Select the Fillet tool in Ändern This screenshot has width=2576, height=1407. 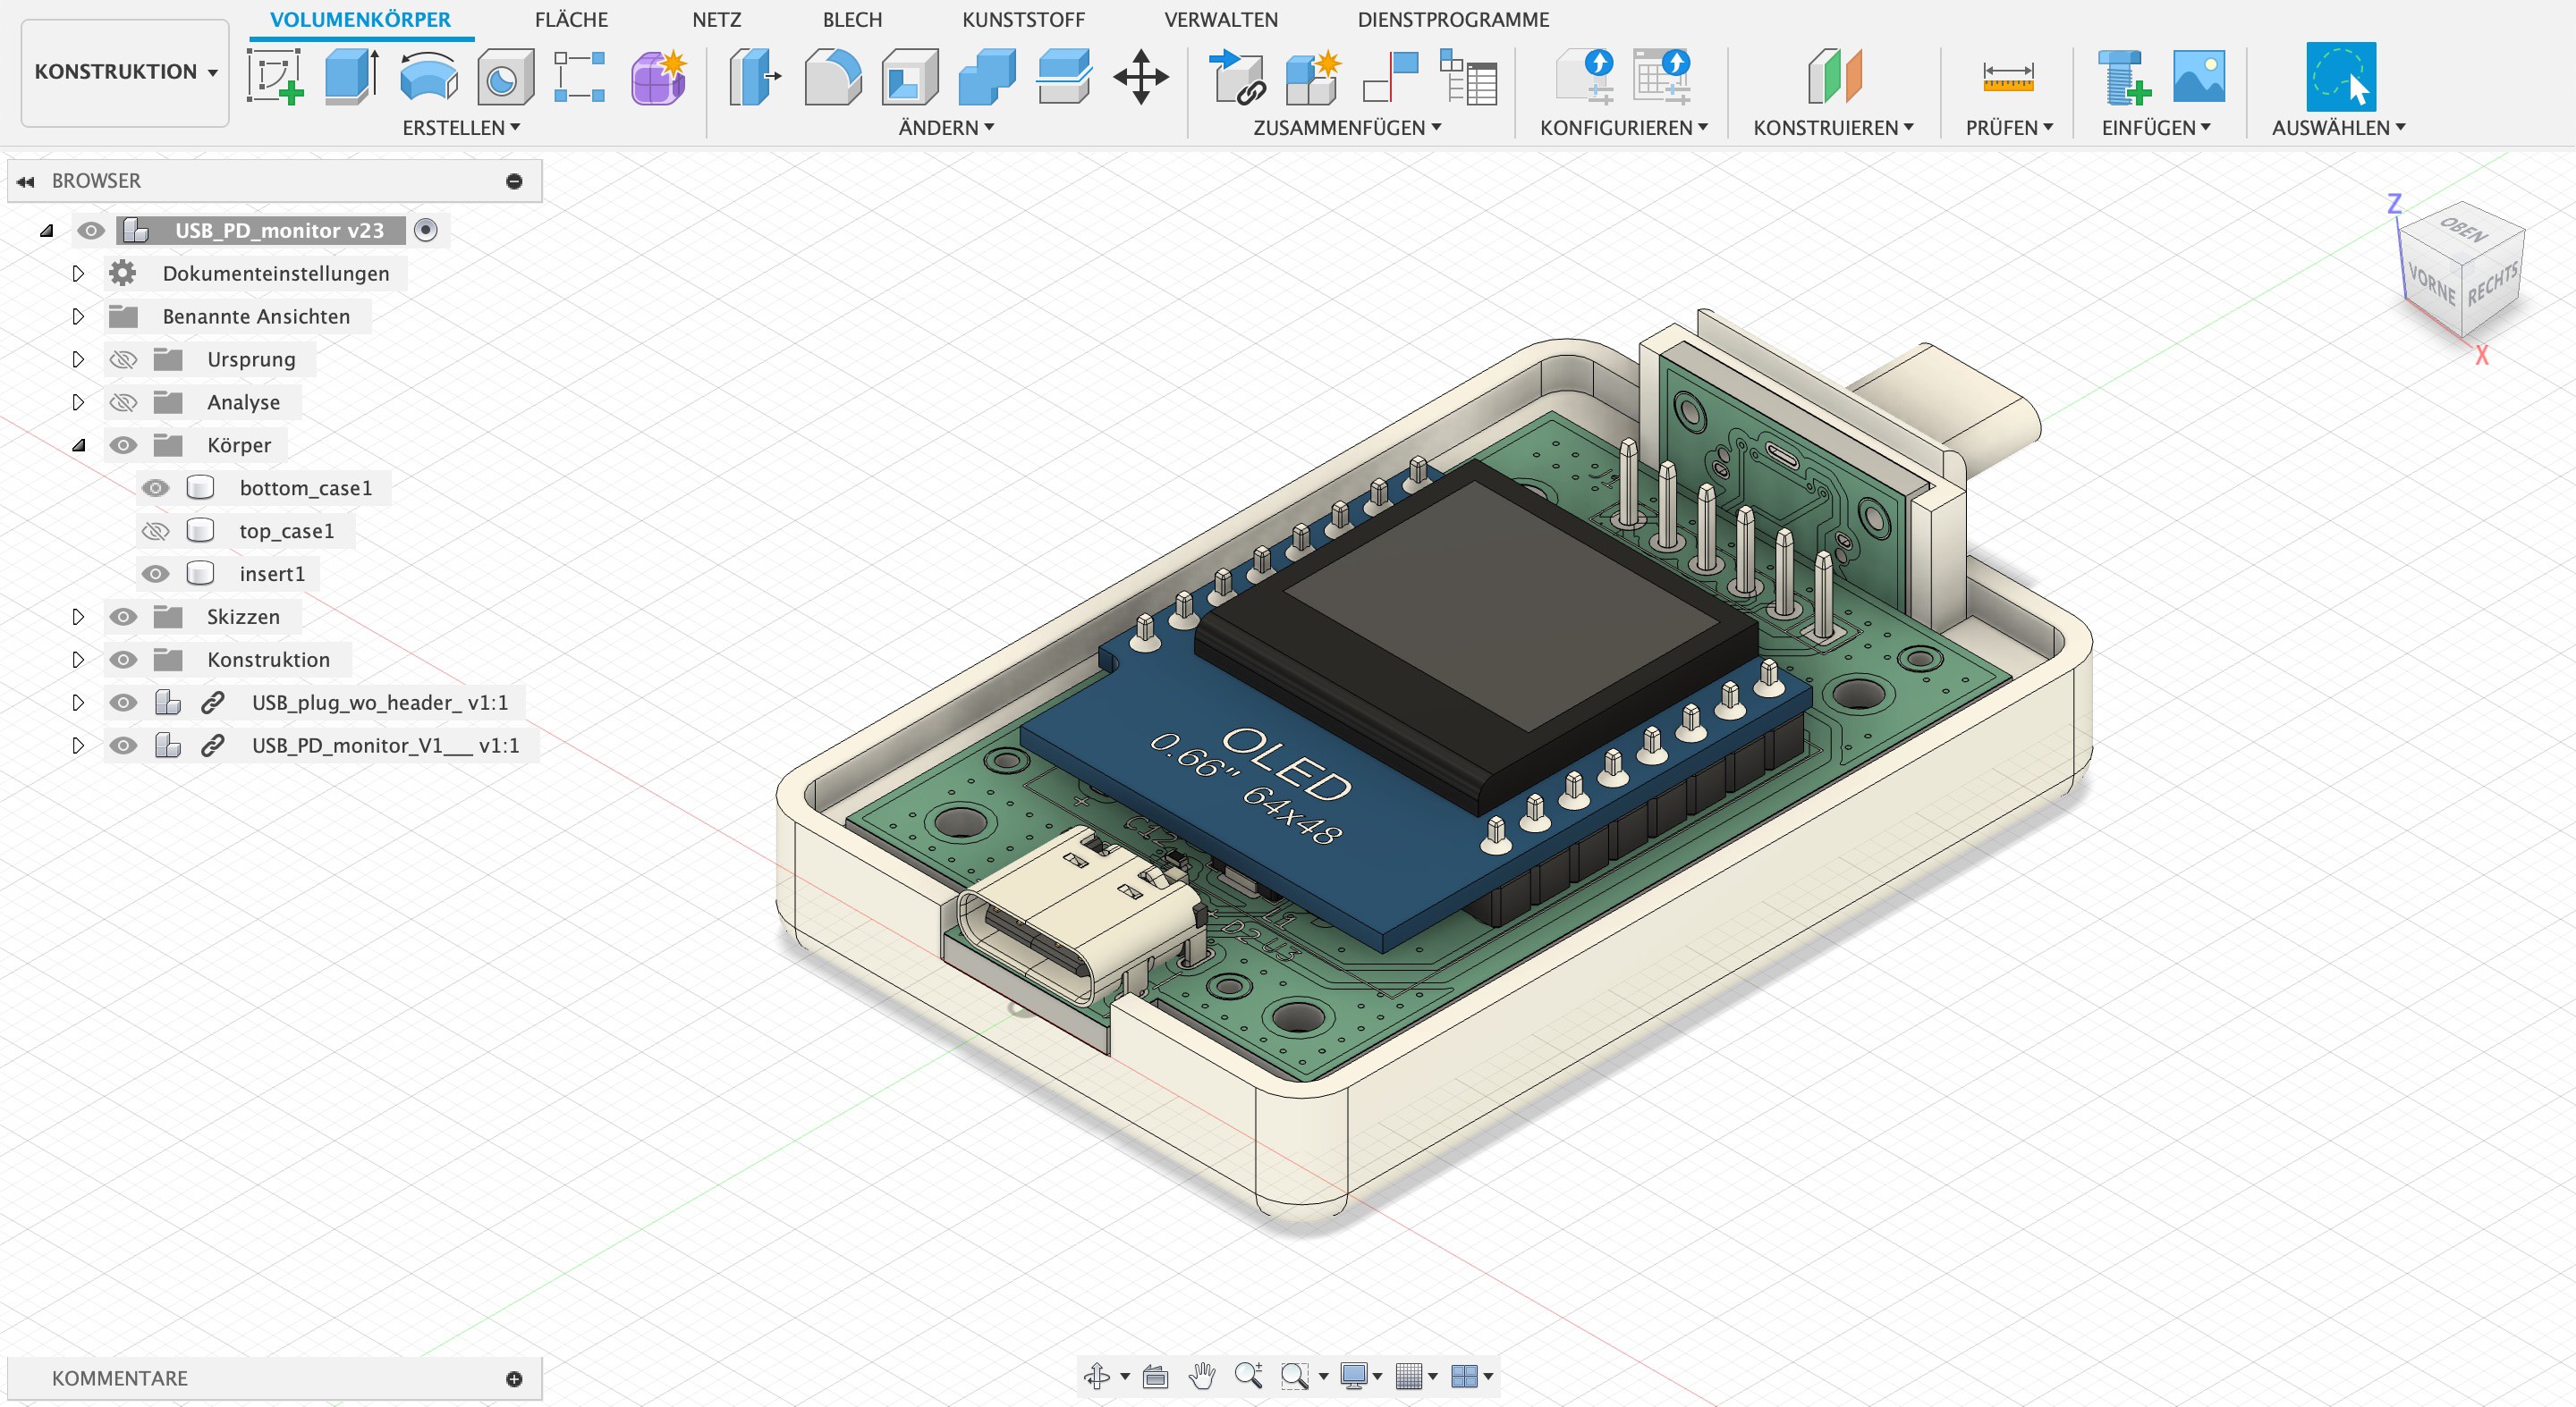tap(832, 77)
